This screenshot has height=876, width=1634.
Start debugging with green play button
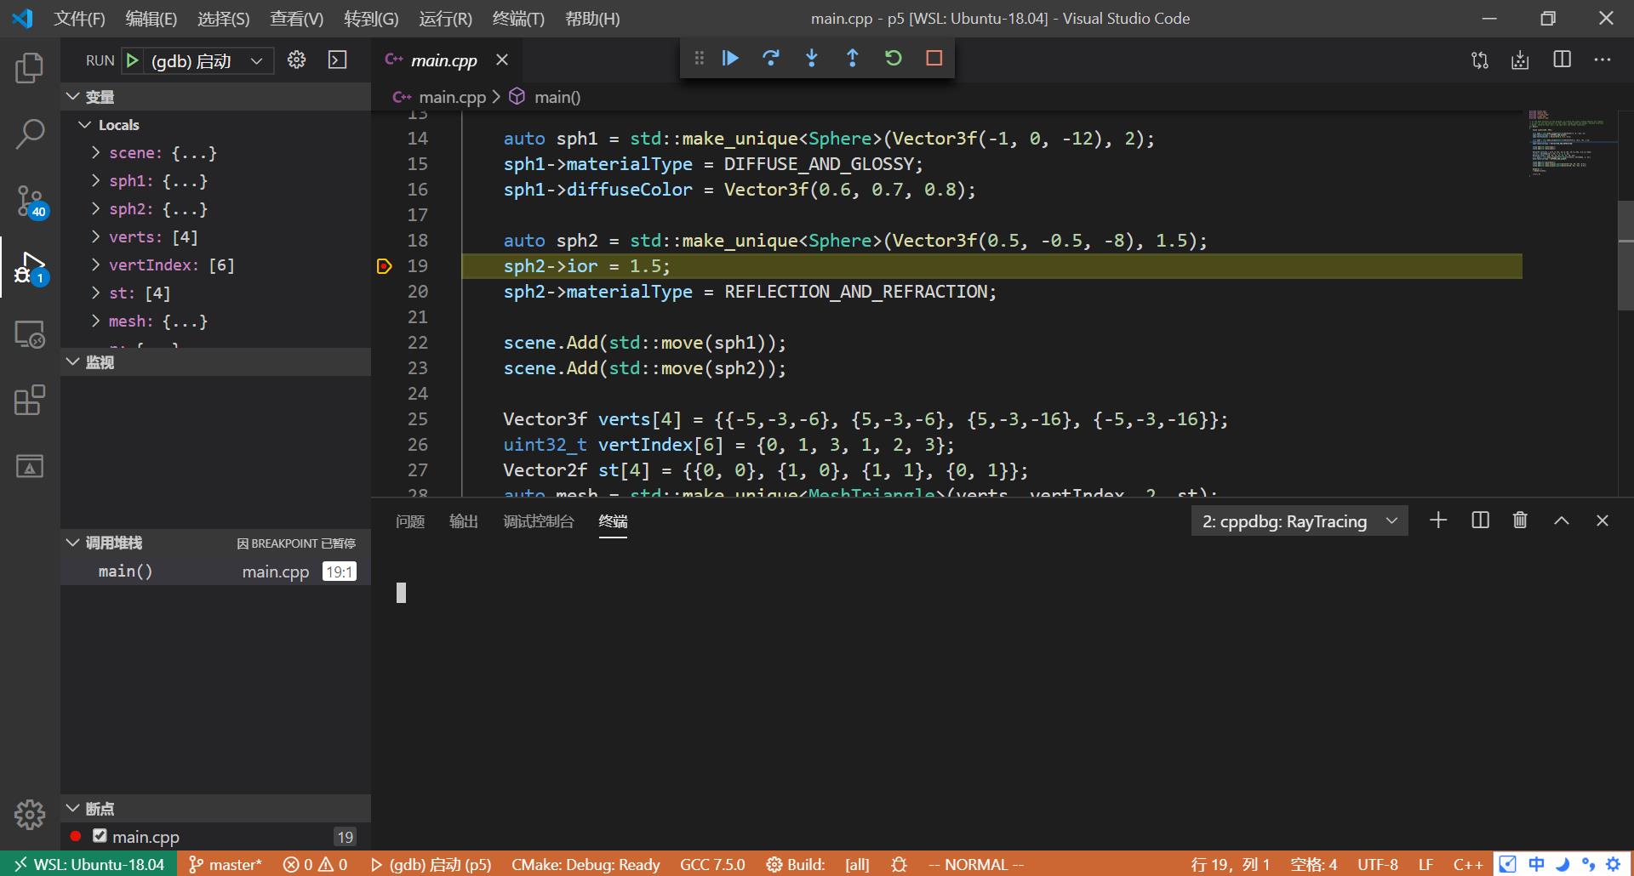tap(132, 60)
